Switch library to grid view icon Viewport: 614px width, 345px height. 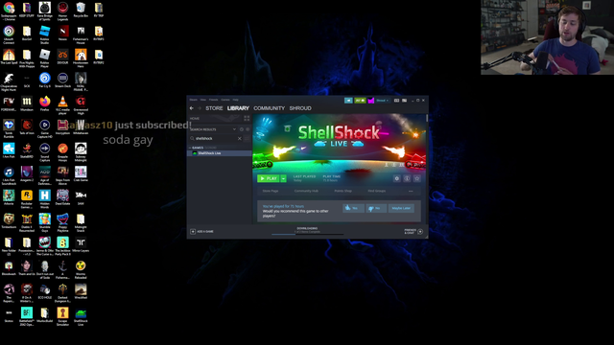247,118
